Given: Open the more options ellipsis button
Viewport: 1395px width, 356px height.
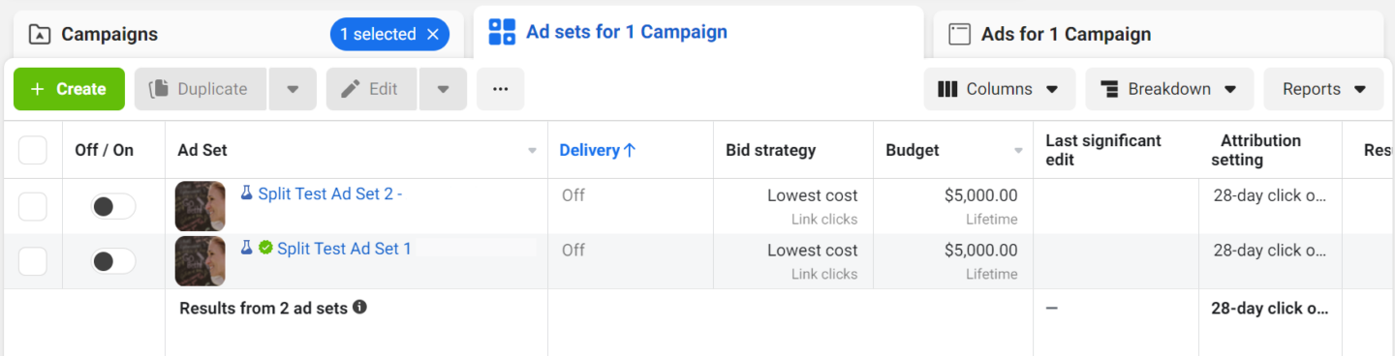Looking at the screenshot, I should 500,89.
